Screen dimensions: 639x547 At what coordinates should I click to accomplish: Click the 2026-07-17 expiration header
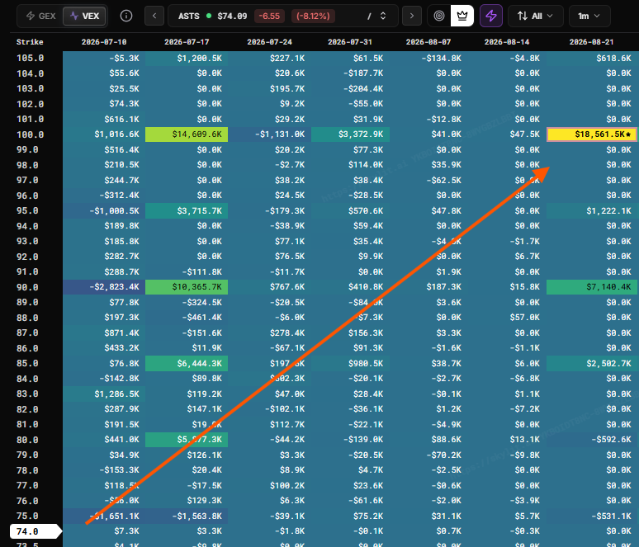pyautogui.click(x=187, y=42)
